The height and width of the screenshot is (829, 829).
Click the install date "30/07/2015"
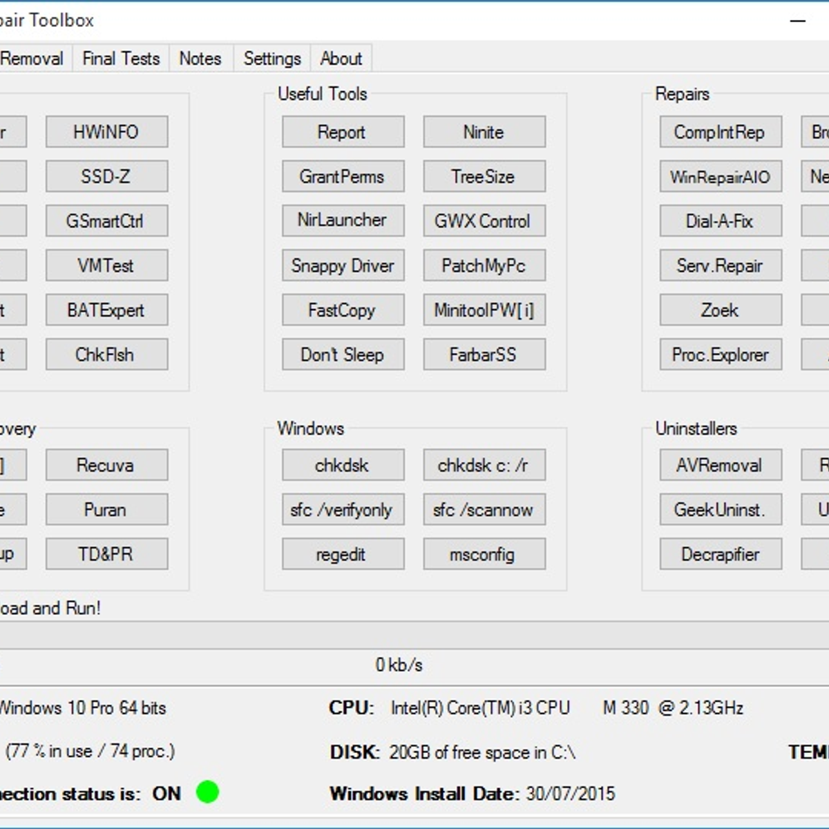(570, 793)
